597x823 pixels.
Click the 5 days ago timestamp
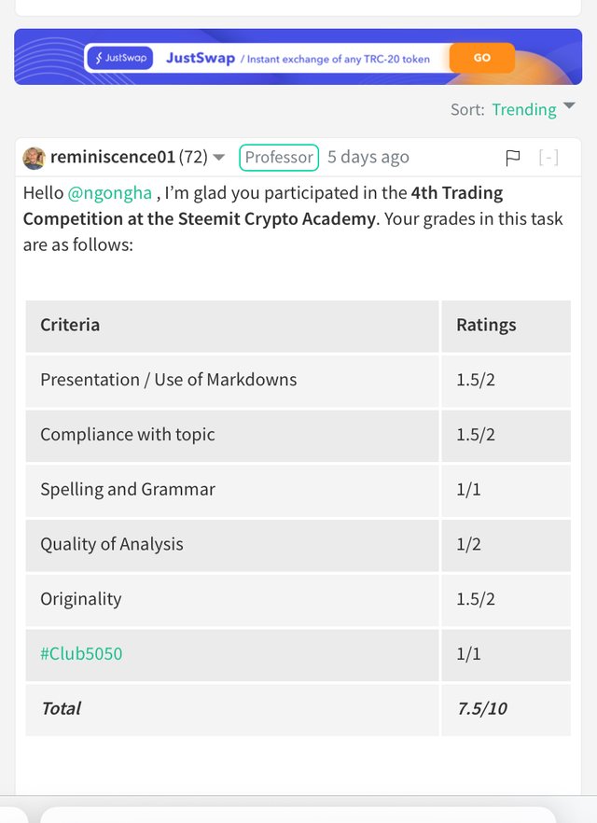point(368,157)
